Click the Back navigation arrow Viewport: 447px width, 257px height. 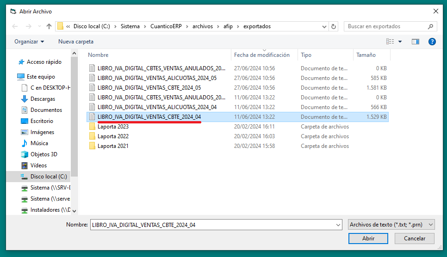click(15, 26)
